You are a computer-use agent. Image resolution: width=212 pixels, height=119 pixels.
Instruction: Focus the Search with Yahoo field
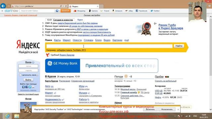[37, 11]
